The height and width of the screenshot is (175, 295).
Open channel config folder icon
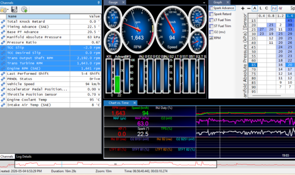tap(4, 10)
